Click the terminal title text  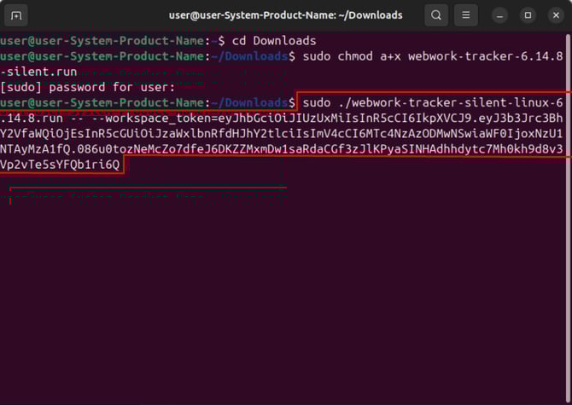tap(286, 15)
